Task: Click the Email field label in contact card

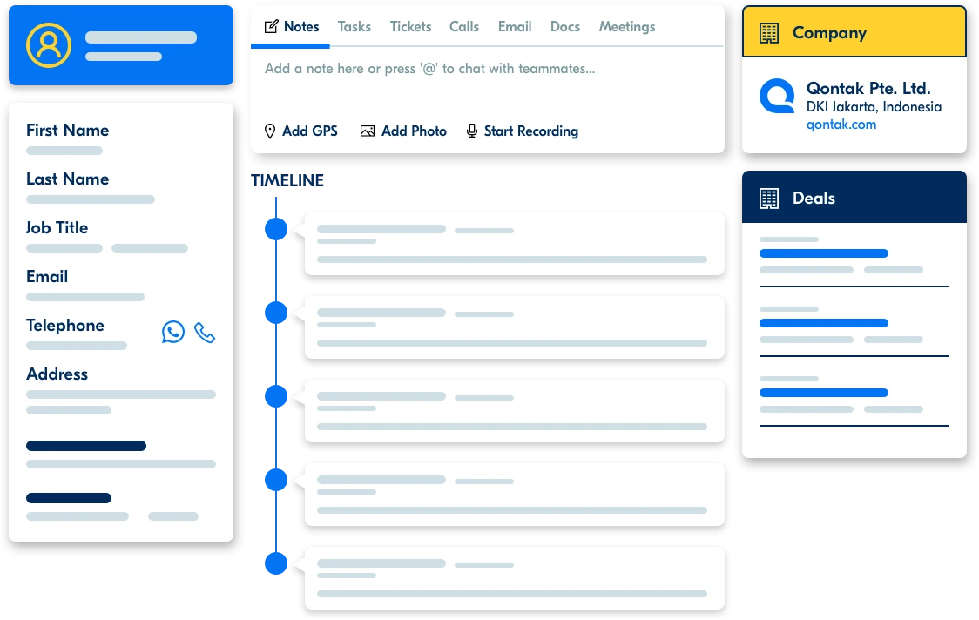Action: [47, 277]
